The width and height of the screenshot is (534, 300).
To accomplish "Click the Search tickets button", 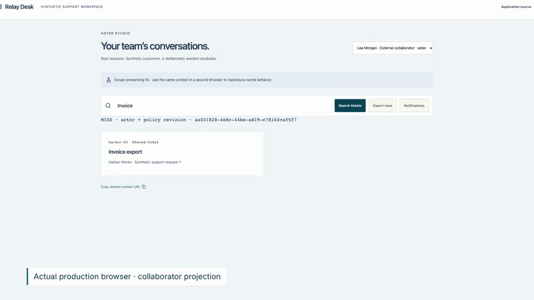I will coord(350,105).
